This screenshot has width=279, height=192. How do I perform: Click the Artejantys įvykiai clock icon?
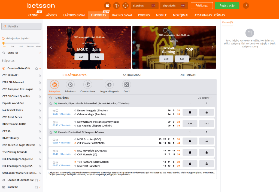pos(3,38)
